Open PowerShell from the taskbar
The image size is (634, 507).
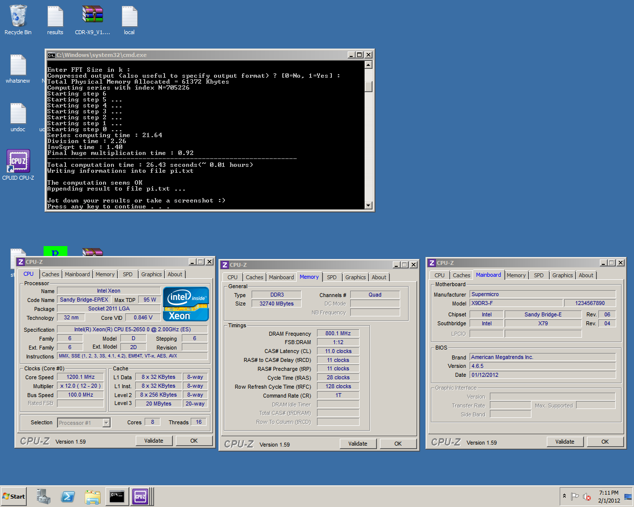[x=68, y=496]
